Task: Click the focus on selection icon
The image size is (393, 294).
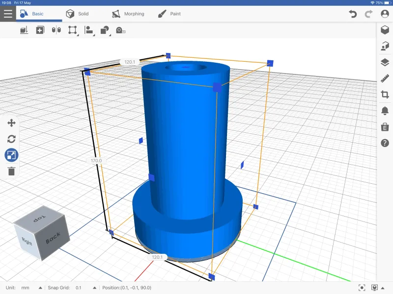Action: coord(362,288)
